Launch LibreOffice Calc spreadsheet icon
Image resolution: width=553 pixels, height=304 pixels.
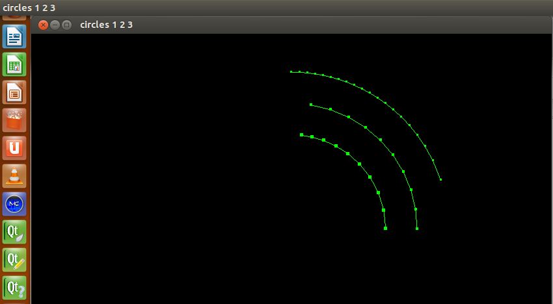click(x=14, y=65)
